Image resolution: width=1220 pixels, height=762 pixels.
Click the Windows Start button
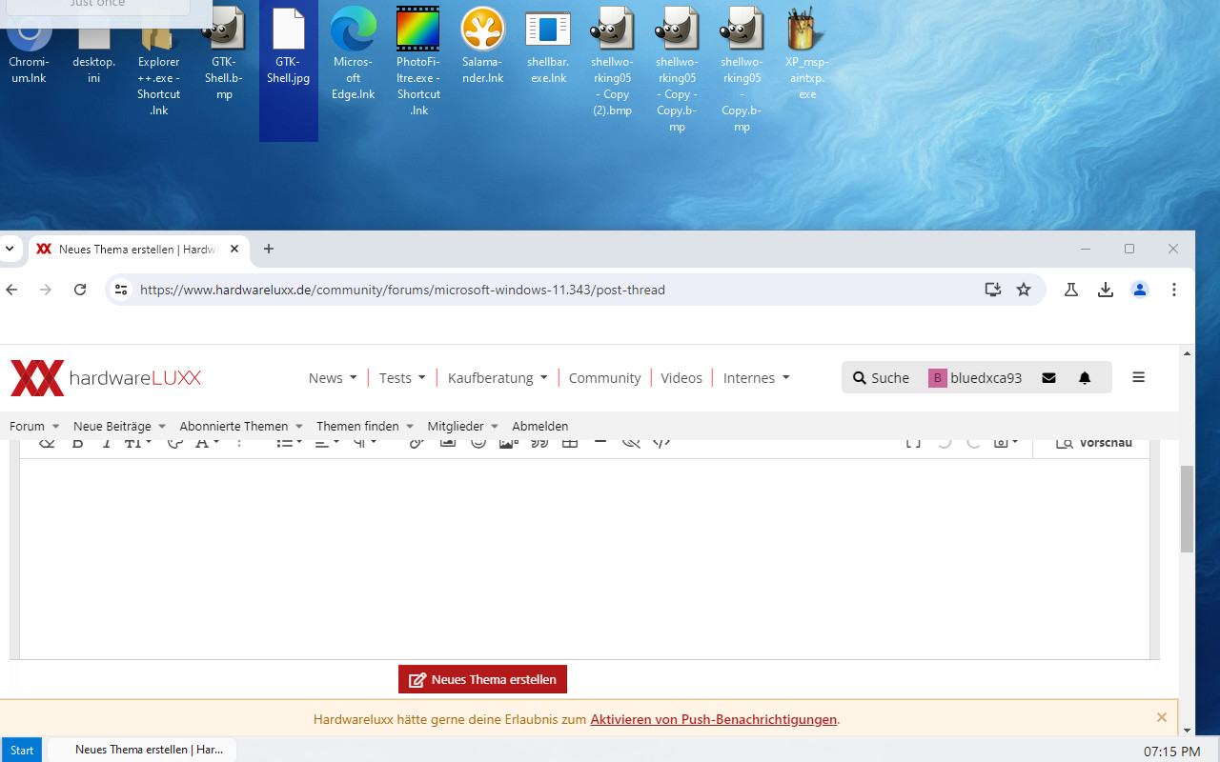(22, 750)
